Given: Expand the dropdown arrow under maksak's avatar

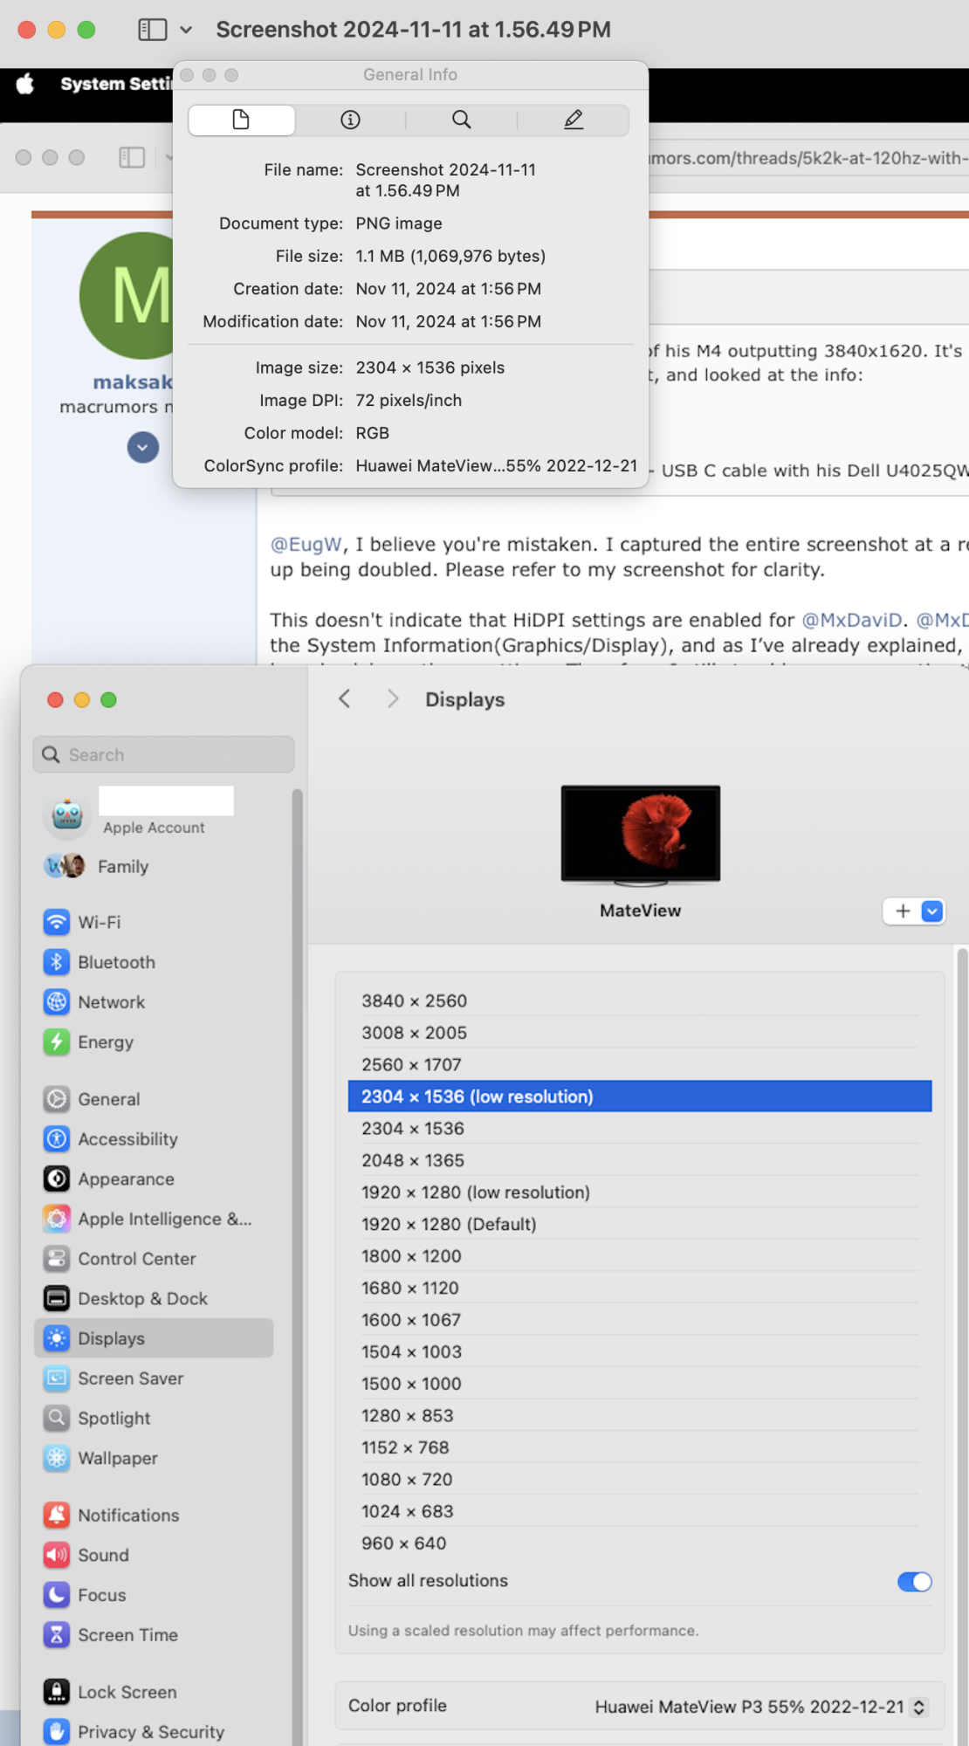Looking at the screenshot, I should point(143,448).
